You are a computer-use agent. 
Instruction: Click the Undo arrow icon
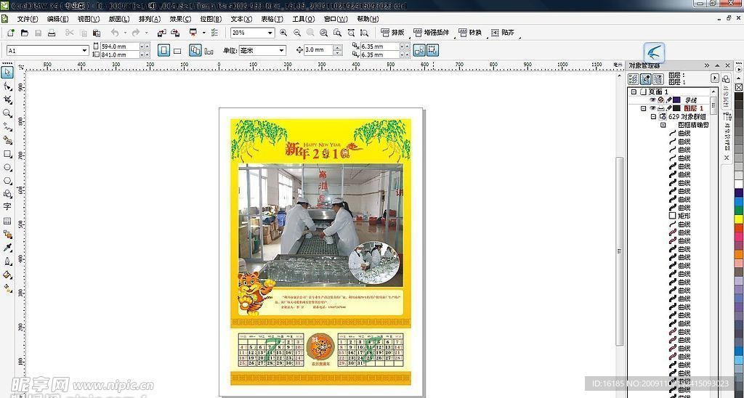[x=114, y=33]
